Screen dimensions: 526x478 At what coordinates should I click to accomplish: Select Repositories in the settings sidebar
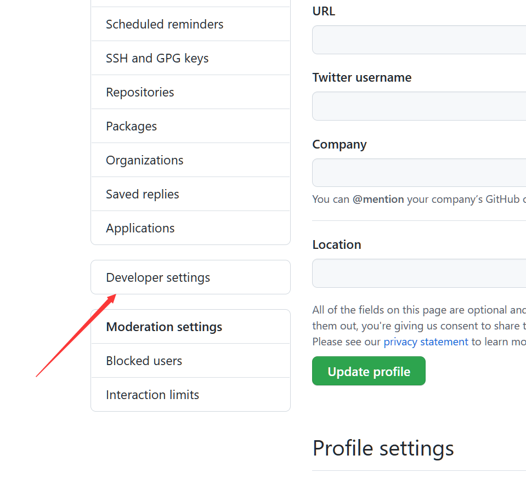click(x=140, y=92)
